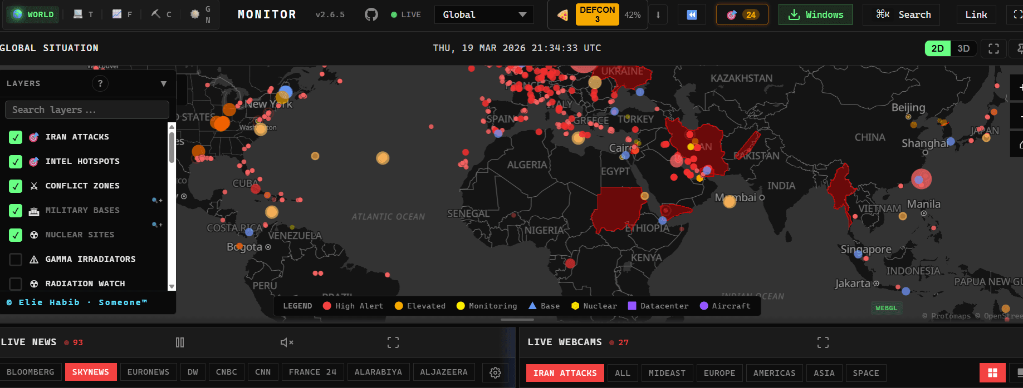
Task: Uncheck the MILITARY BASES layer
Action: 16,210
